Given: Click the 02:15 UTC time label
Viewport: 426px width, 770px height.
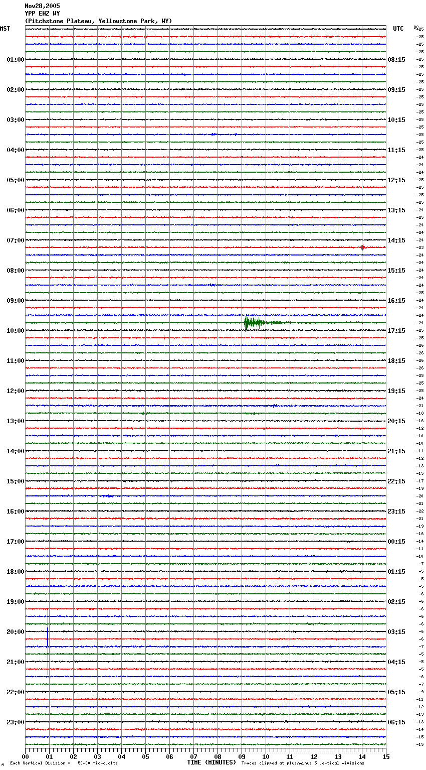Looking at the screenshot, I should pyautogui.click(x=396, y=602).
